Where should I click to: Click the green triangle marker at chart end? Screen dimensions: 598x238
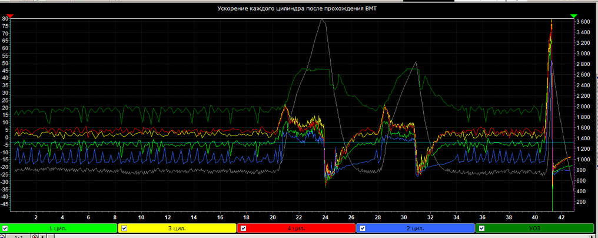pos(574,16)
